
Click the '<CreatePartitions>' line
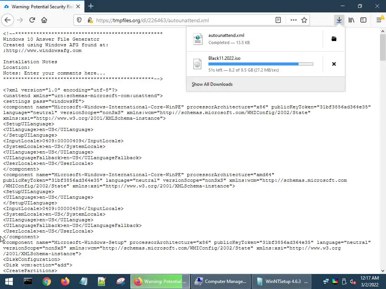coord(30,271)
